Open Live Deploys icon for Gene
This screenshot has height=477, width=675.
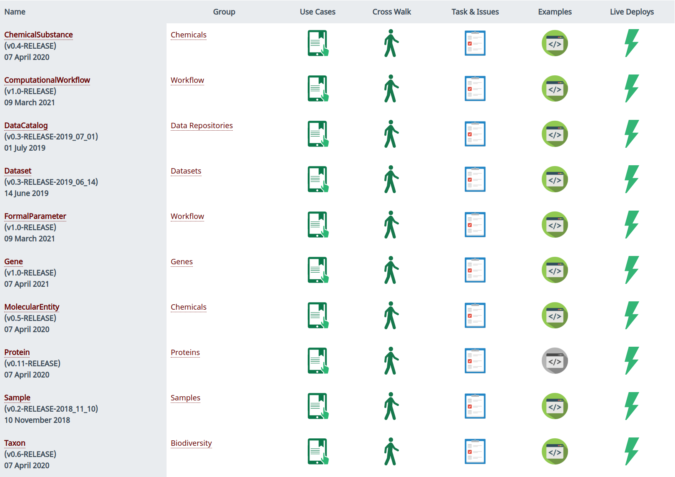click(x=632, y=270)
